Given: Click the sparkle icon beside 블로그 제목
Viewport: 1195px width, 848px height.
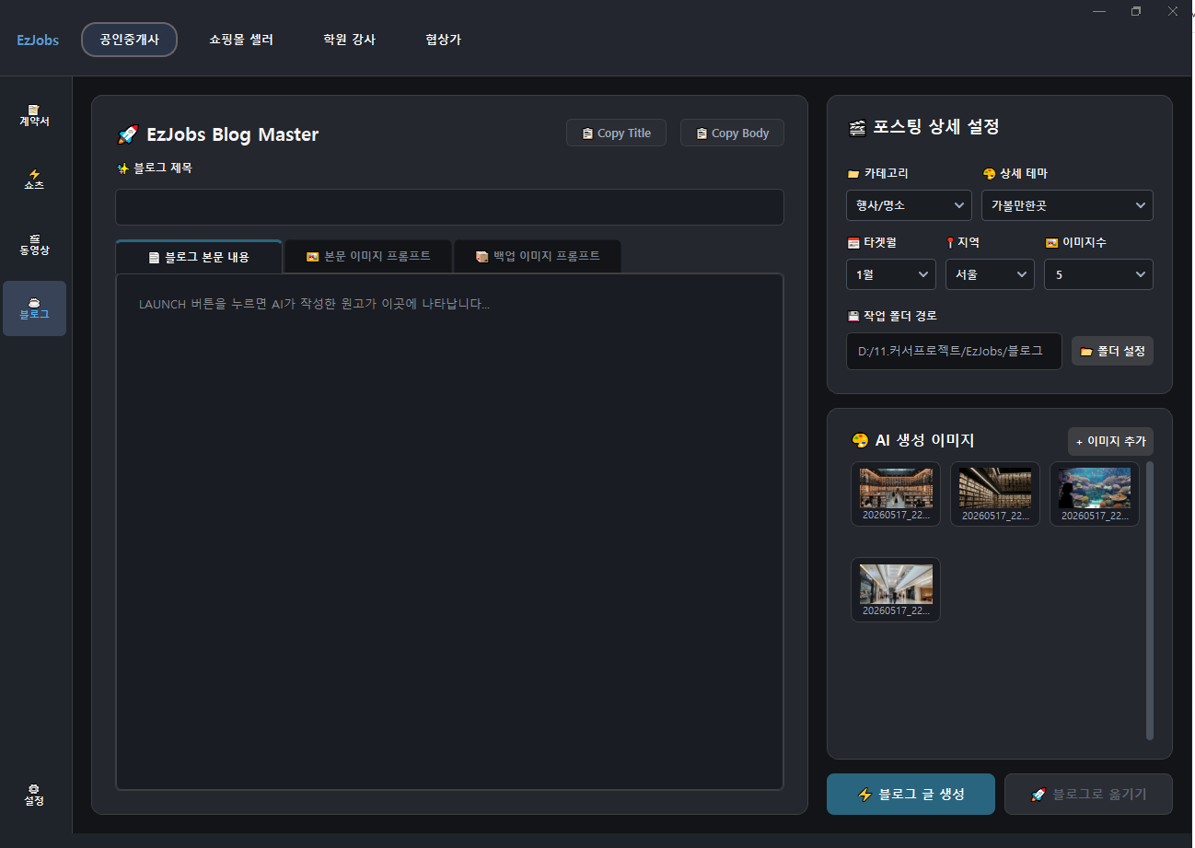Looking at the screenshot, I should click(x=122, y=168).
